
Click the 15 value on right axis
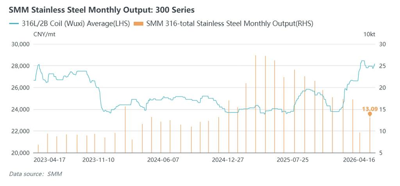[382, 109]
